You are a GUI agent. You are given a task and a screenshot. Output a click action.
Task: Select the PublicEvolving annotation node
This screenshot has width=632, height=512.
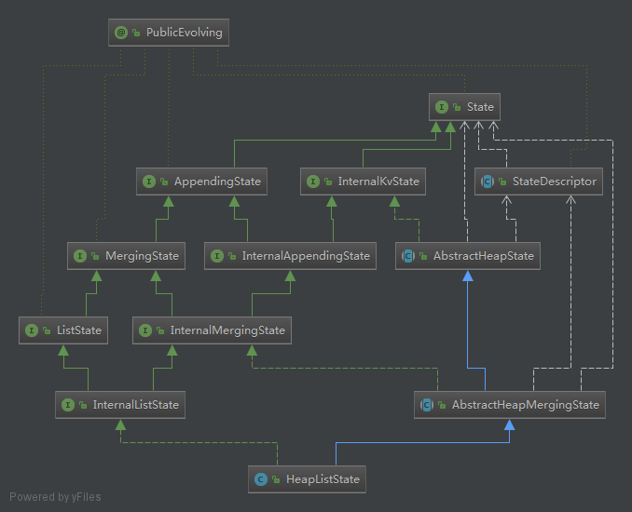coord(169,33)
